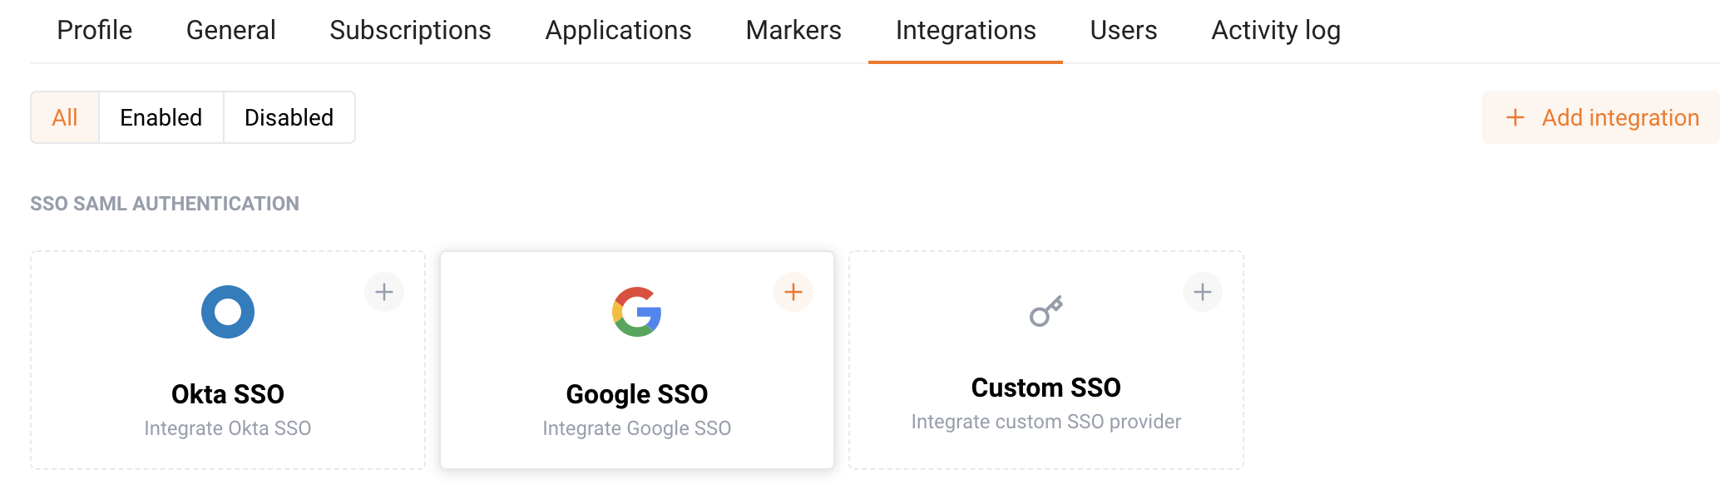The width and height of the screenshot is (1735, 499).
Task: Open the Profile tab
Action: pyautogui.click(x=95, y=31)
